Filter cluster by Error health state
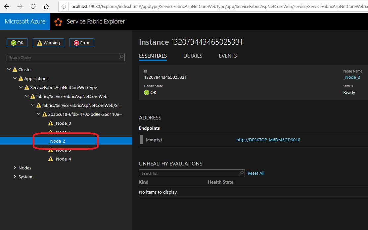368x230 pixels. click(x=82, y=43)
